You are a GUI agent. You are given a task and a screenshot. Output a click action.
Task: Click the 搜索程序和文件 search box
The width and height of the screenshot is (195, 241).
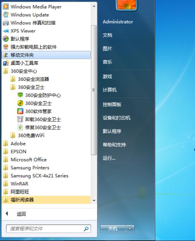[x=48, y=229]
